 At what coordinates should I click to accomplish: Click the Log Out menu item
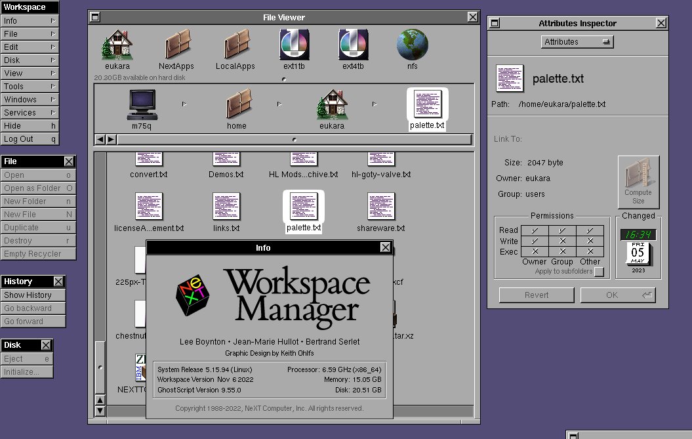(x=30, y=139)
